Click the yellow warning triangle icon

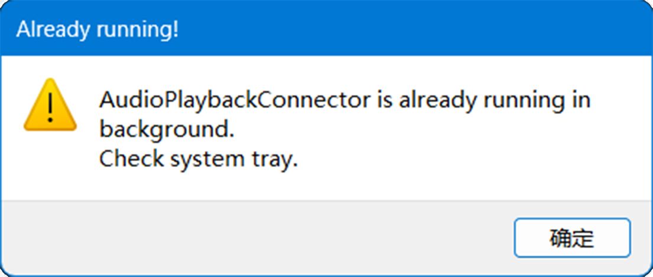coord(50,107)
